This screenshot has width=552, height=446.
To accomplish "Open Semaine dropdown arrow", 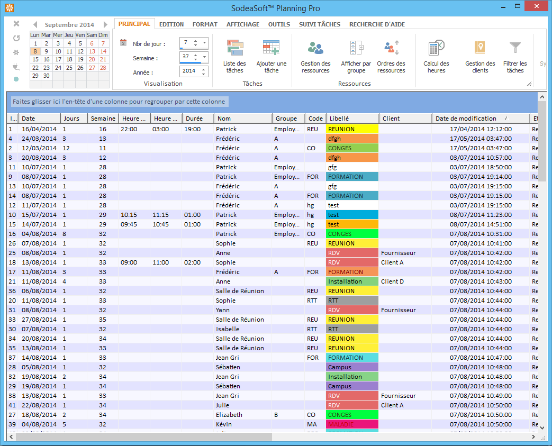I will pyautogui.click(x=204, y=57).
